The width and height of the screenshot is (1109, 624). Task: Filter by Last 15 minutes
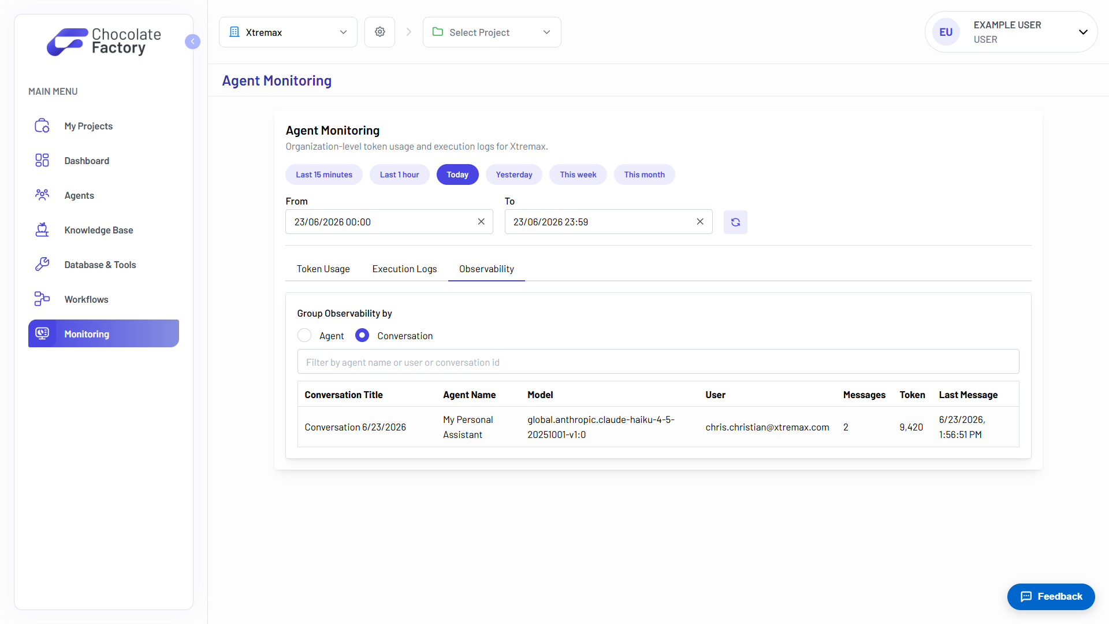tap(324, 174)
